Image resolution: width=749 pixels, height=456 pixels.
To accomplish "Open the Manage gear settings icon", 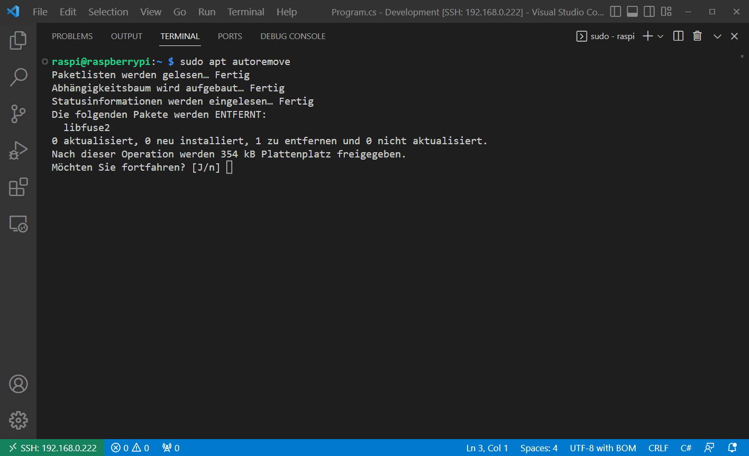I will (x=18, y=421).
